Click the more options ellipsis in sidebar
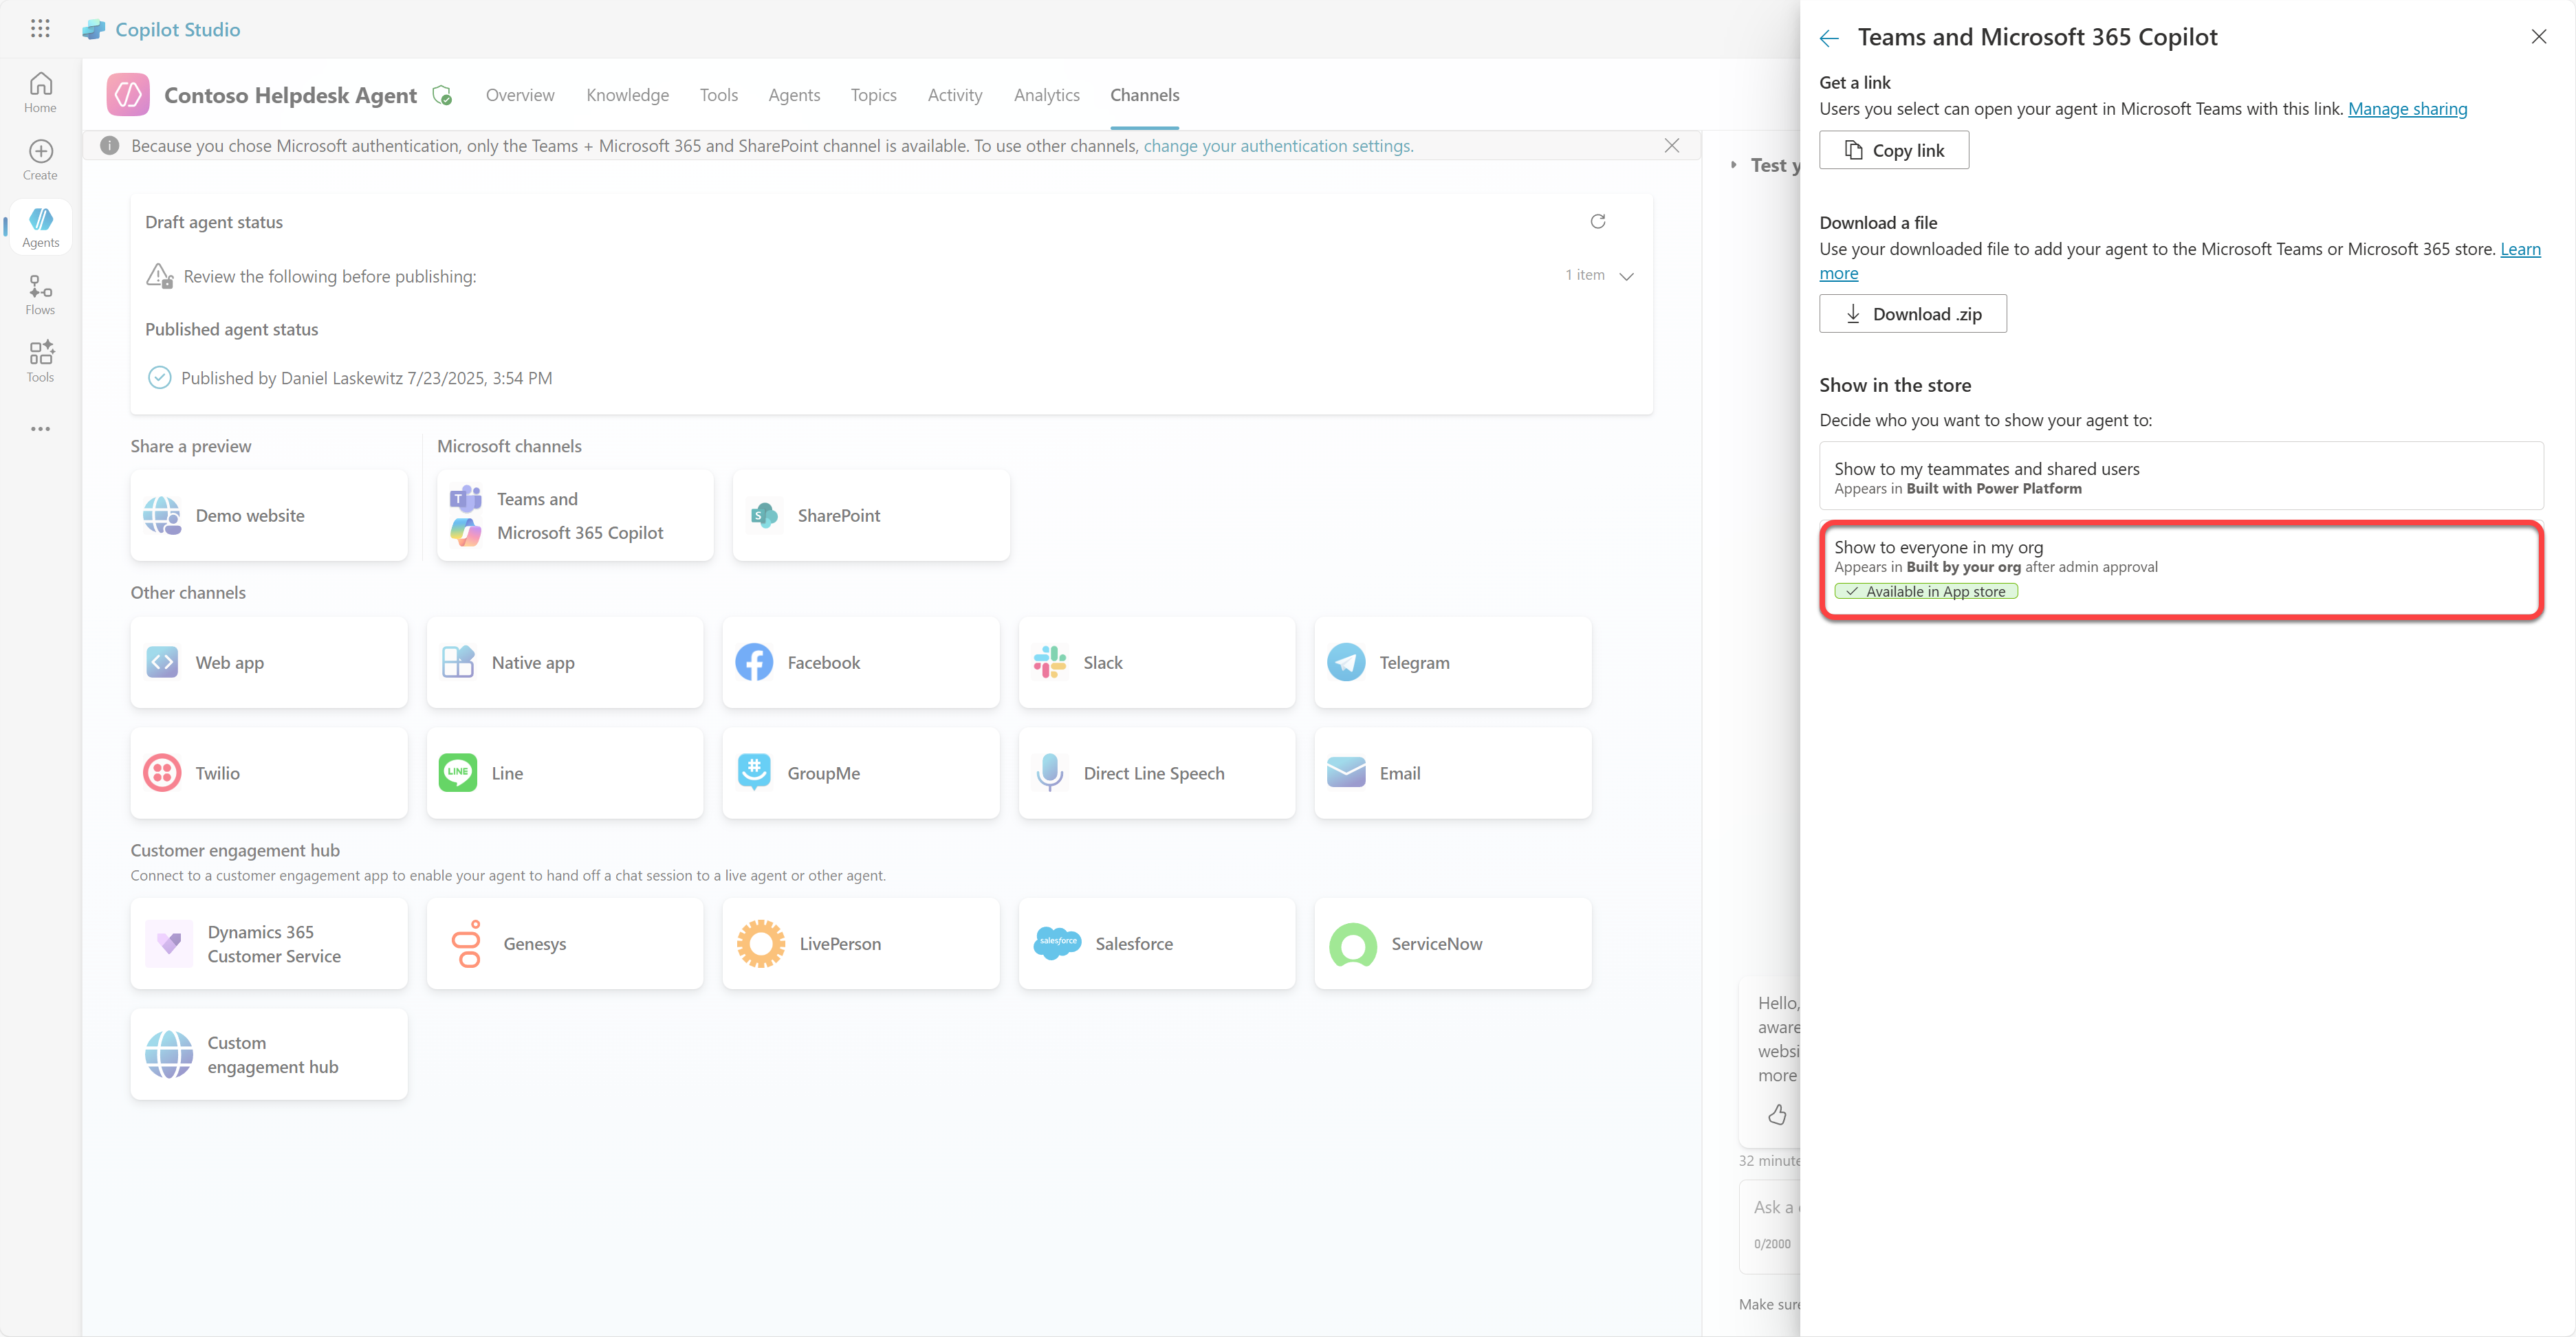The height and width of the screenshot is (1337, 2576). [x=40, y=429]
